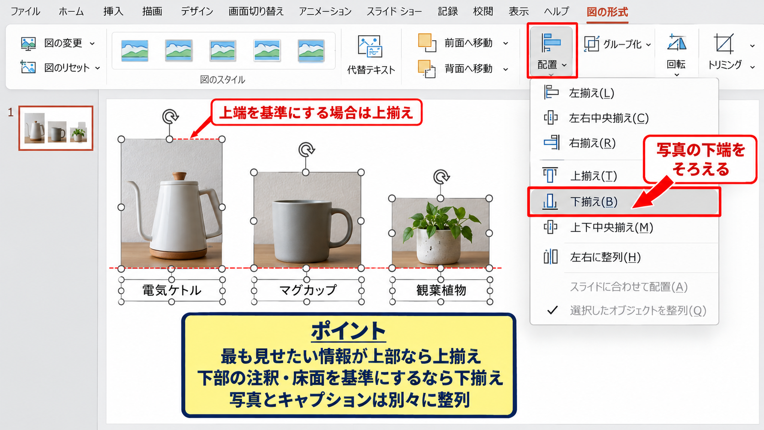Select the third picture style thumbnail
Screen dimensions: 764x430
[223, 50]
